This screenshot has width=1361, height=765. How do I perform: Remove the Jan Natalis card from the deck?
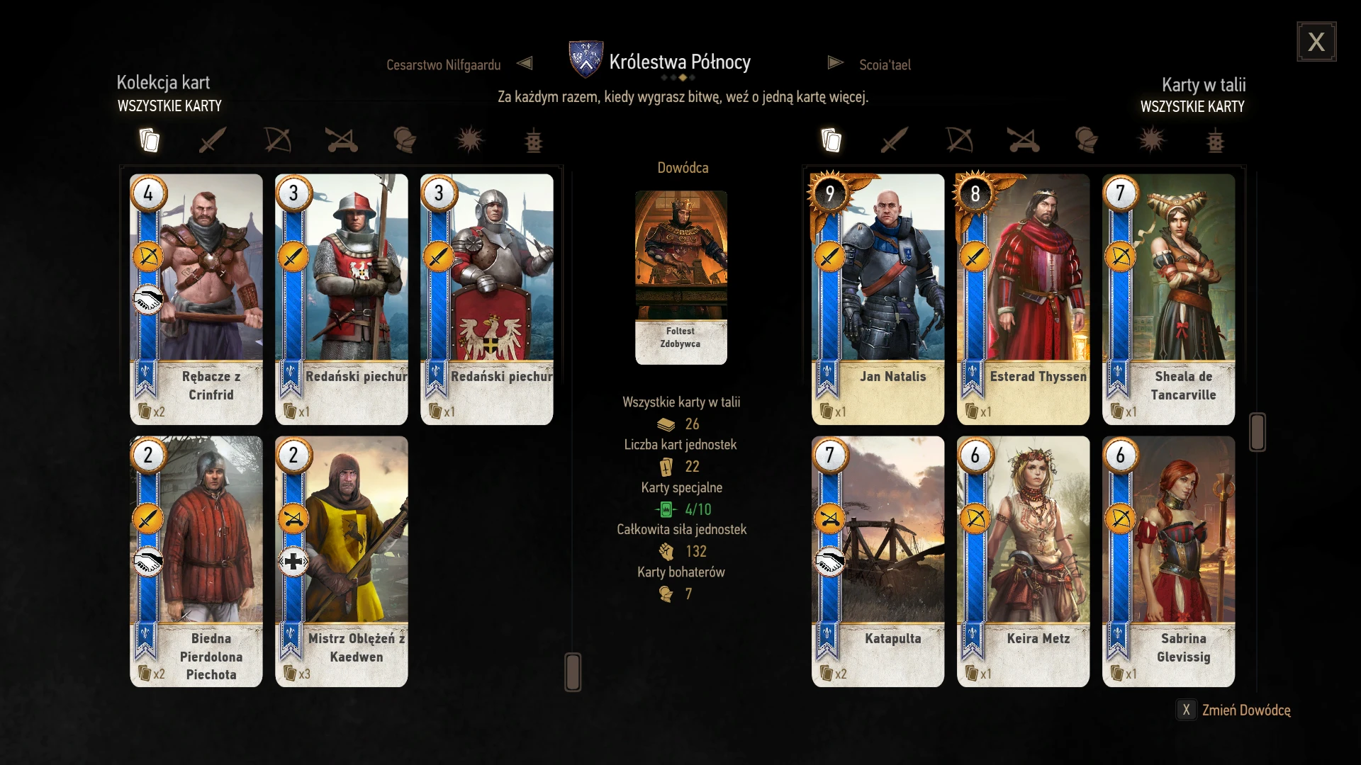tap(878, 299)
